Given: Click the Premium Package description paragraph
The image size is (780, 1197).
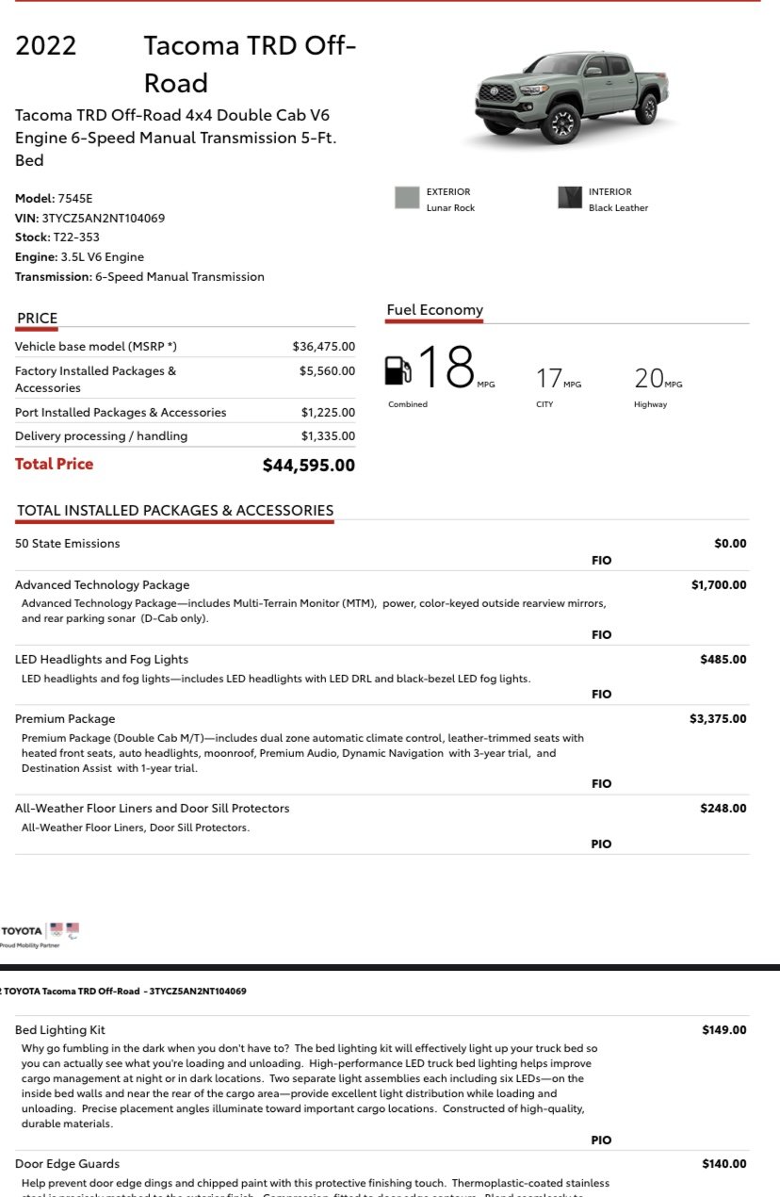Looking at the screenshot, I should (x=303, y=753).
